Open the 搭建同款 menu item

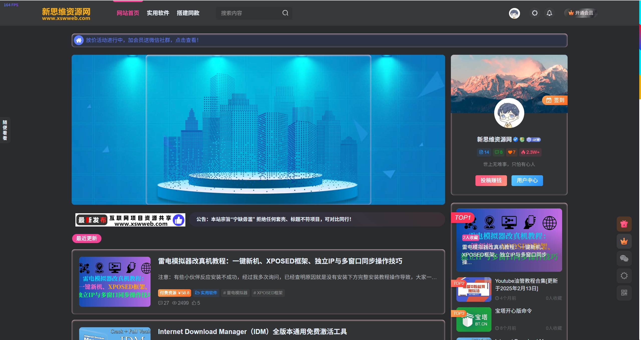[188, 13]
